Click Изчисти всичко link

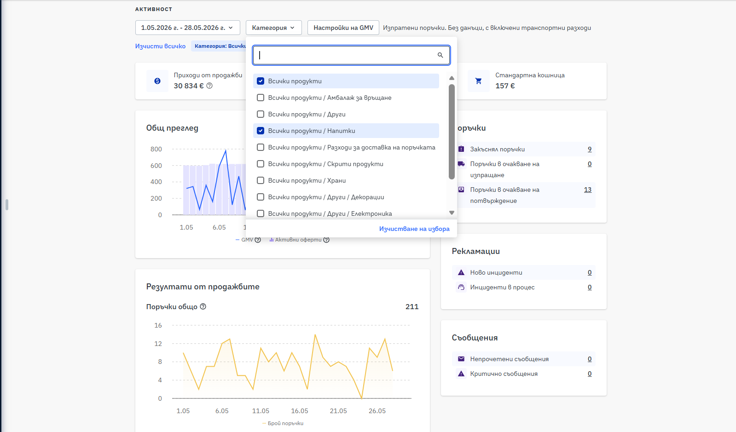tap(160, 46)
